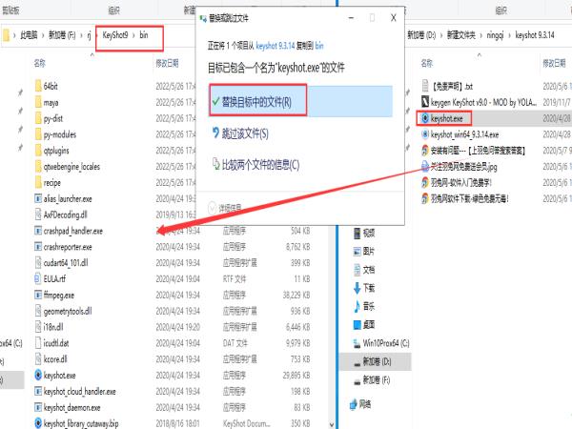The width and height of the screenshot is (572, 429).
Task: Open the 此电脑 breadcrumb in left window
Action: tap(29, 35)
